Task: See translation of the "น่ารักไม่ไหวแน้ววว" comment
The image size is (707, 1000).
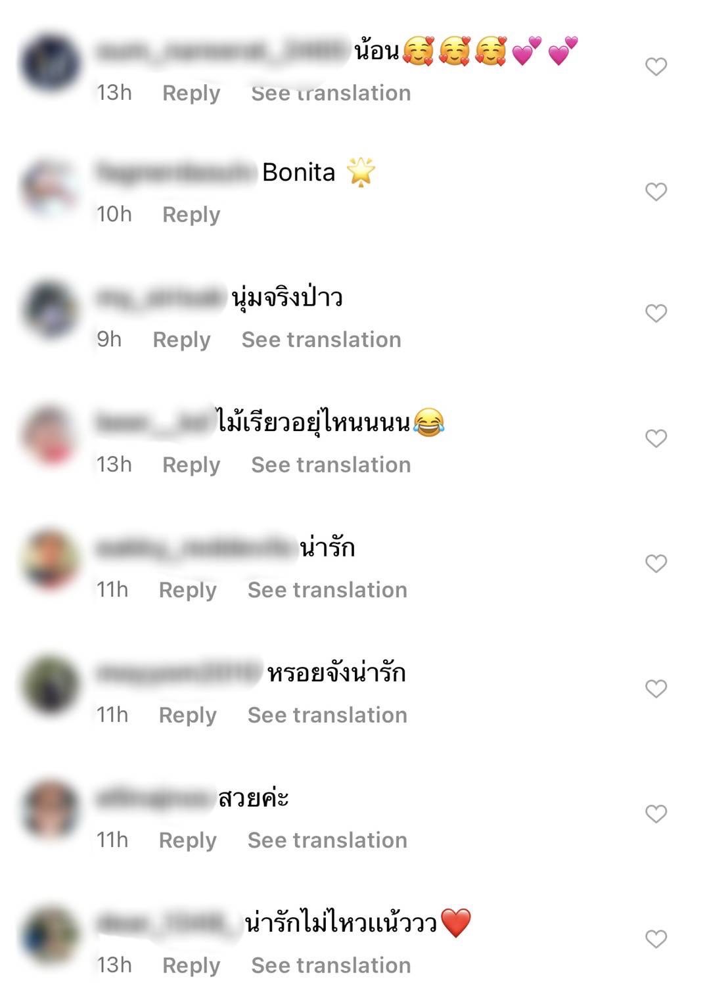Action: point(331,966)
